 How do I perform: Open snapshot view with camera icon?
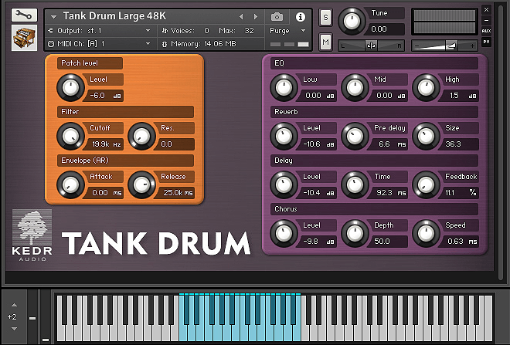pyautogui.click(x=277, y=16)
